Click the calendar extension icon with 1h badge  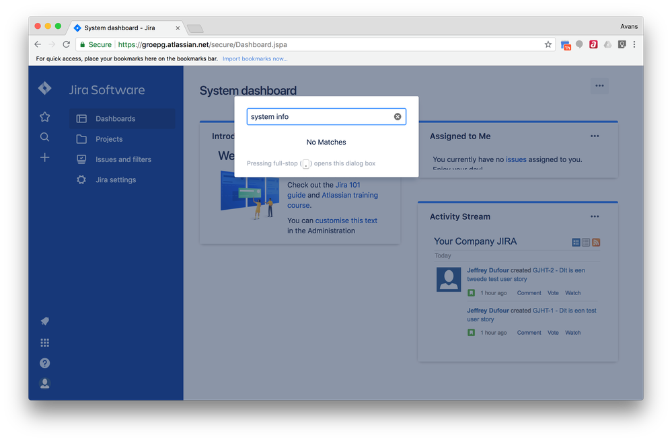tap(566, 45)
